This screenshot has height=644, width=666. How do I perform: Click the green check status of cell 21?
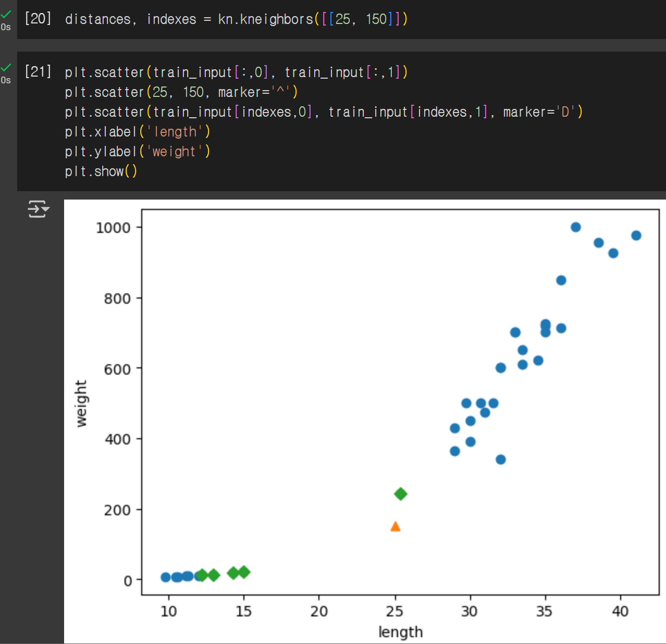(x=6, y=67)
